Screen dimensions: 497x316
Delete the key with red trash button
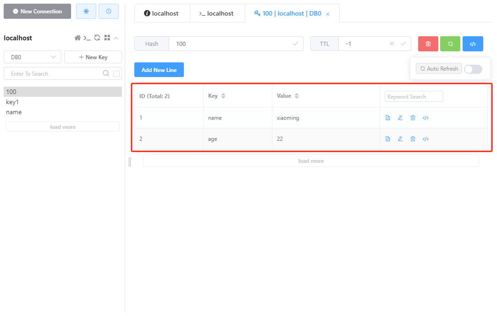pyautogui.click(x=428, y=44)
